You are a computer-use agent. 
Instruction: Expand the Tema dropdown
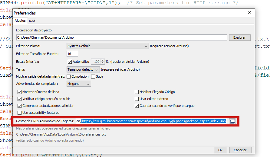pyautogui.click(x=83, y=69)
